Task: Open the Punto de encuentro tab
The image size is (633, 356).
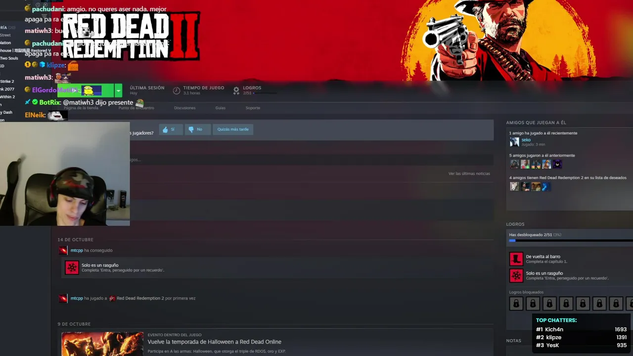Action: tap(136, 108)
